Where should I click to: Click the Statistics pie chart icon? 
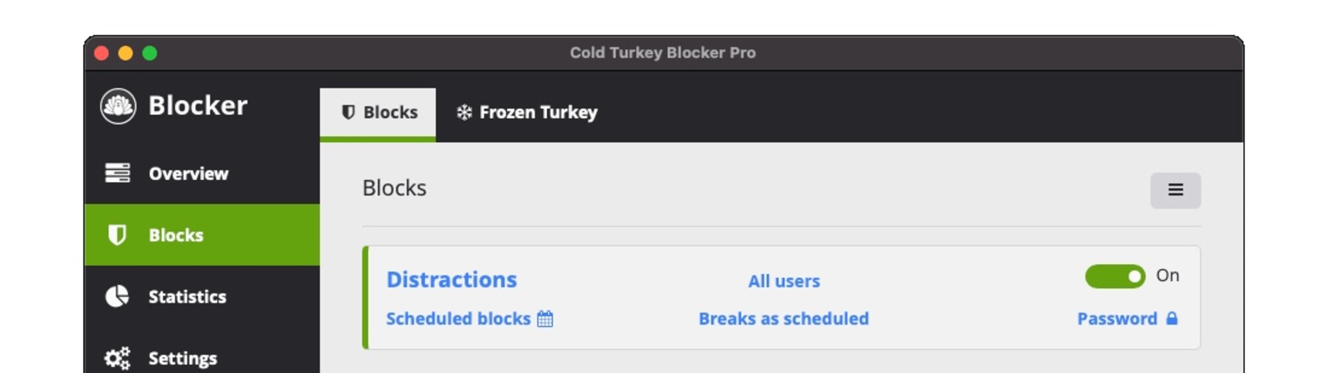(x=118, y=296)
